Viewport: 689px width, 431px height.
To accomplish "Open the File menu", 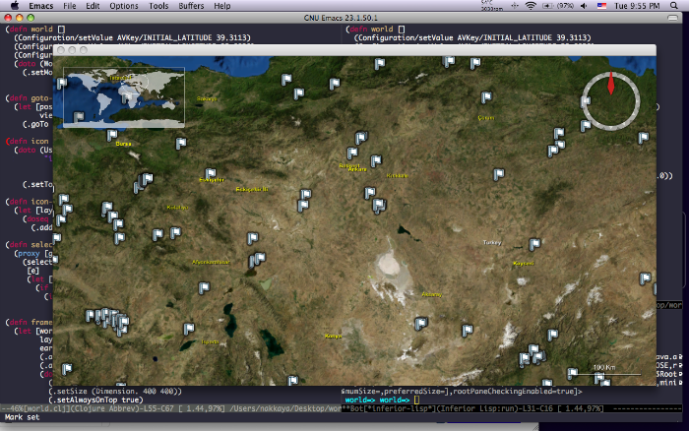I will (x=70, y=6).
